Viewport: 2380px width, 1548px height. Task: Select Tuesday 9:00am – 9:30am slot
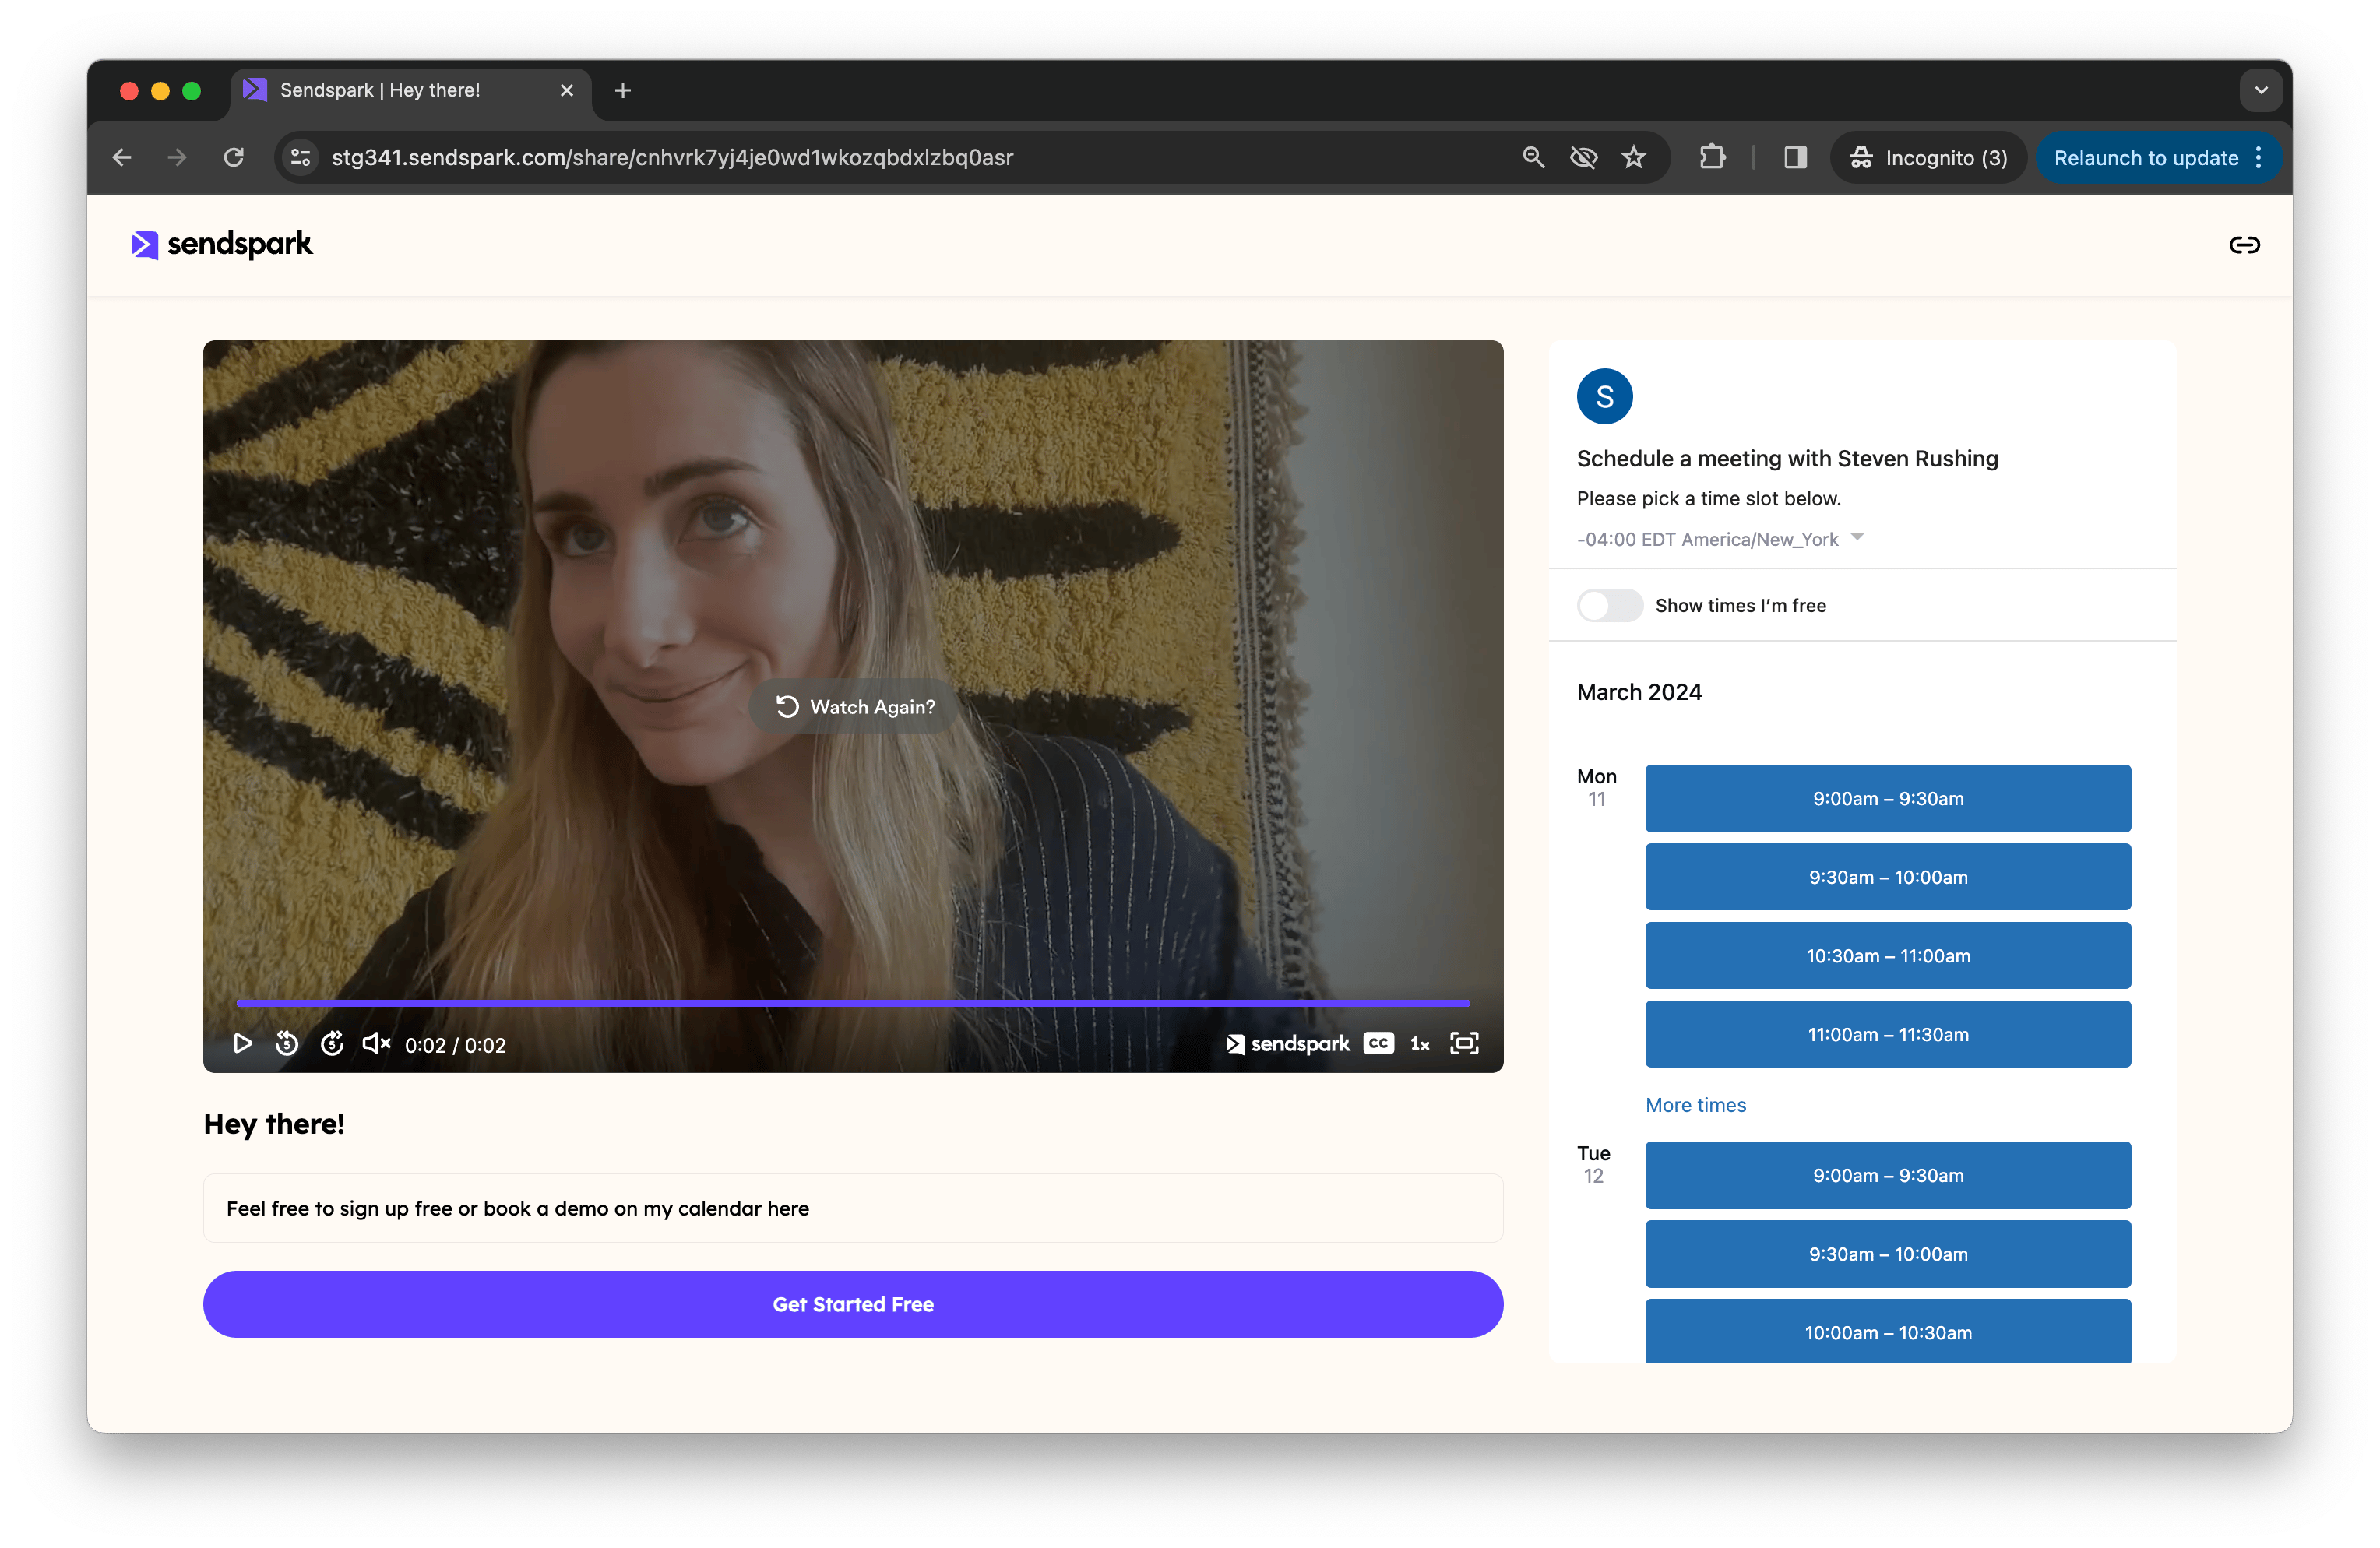point(1888,1176)
